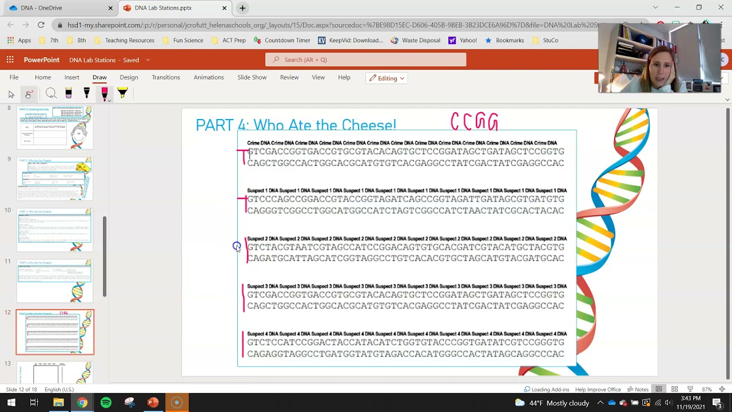Click the Search (Alt + Q) box
This screenshot has width=732, height=412.
click(366, 60)
